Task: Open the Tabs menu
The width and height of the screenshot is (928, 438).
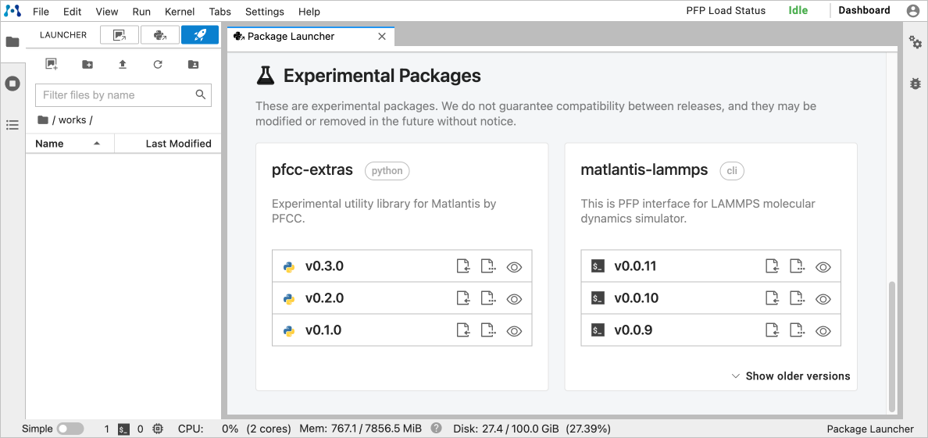Action: click(x=220, y=11)
